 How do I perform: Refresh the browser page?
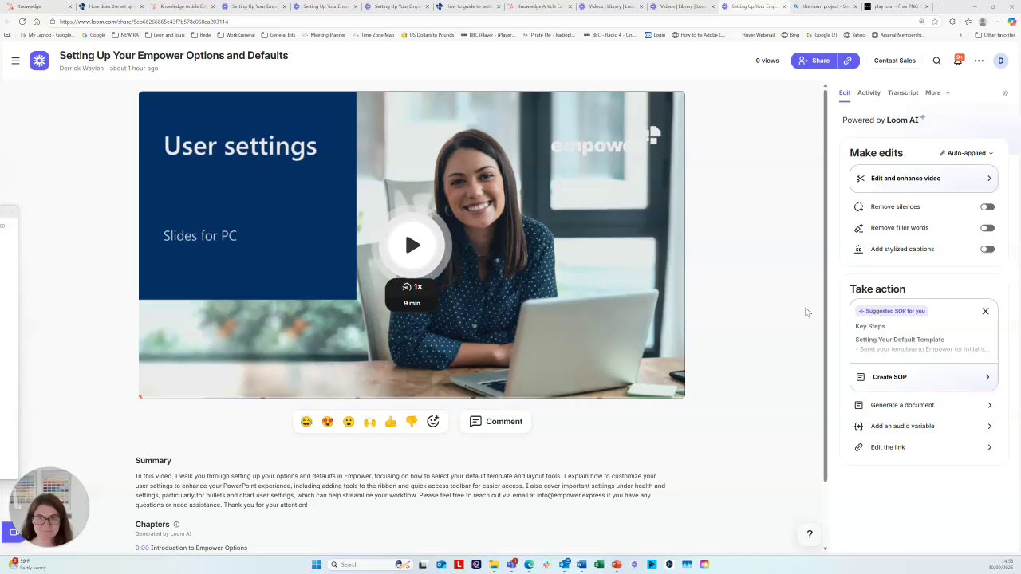22,22
